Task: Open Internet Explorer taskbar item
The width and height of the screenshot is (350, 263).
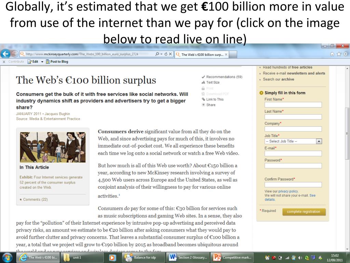Action: click(x=38, y=258)
